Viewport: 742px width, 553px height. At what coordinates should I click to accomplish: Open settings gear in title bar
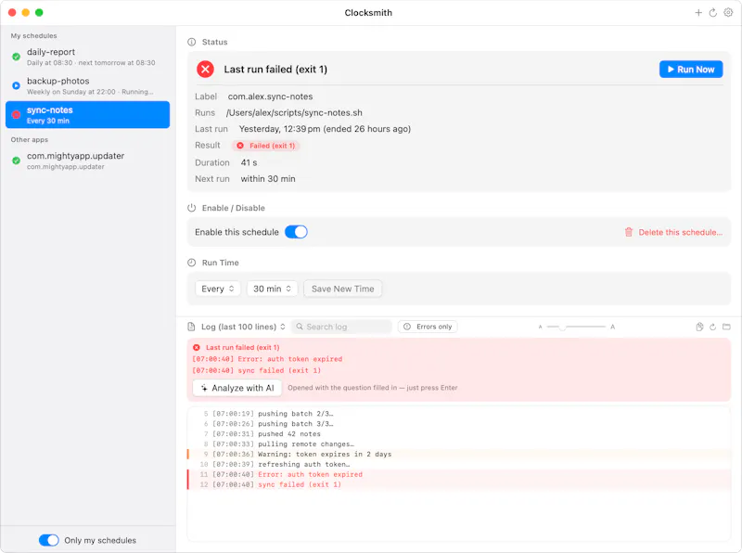tap(728, 13)
